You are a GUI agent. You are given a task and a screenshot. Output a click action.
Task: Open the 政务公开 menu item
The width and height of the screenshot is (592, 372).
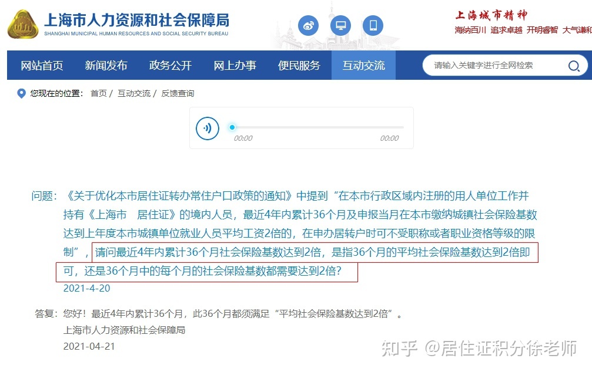coord(170,65)
